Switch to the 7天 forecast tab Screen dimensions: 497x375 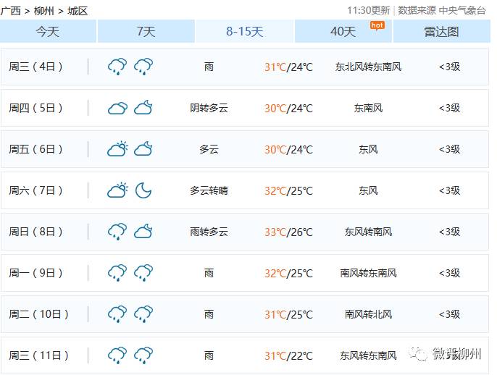(146, 31)
